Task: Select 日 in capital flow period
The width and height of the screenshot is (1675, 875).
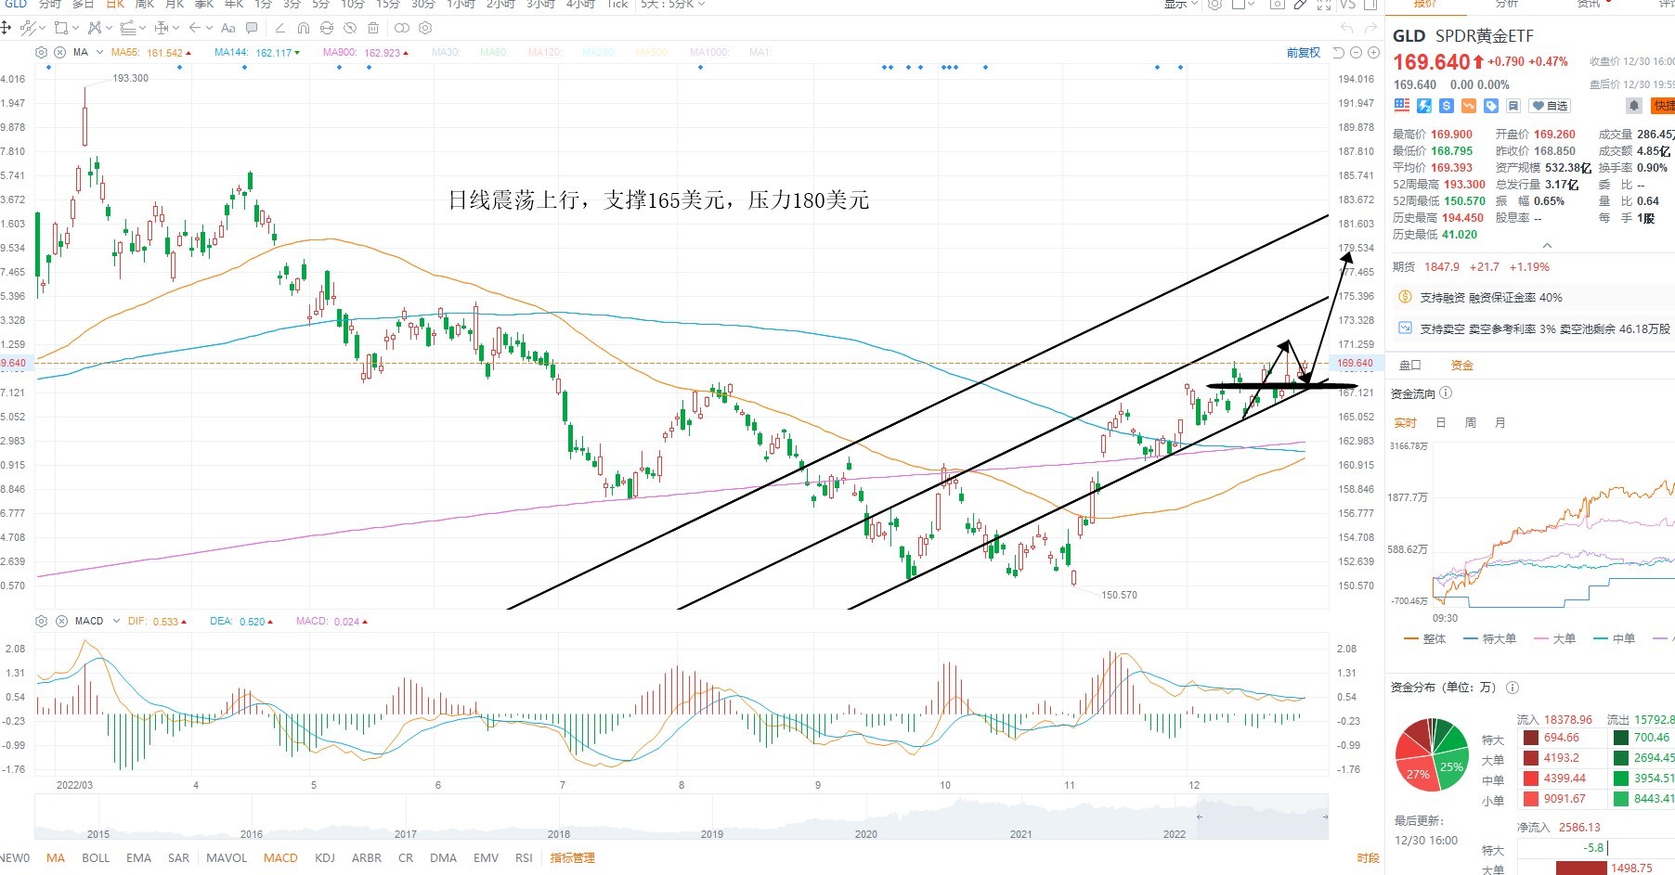Action: tap(1441, 422)
